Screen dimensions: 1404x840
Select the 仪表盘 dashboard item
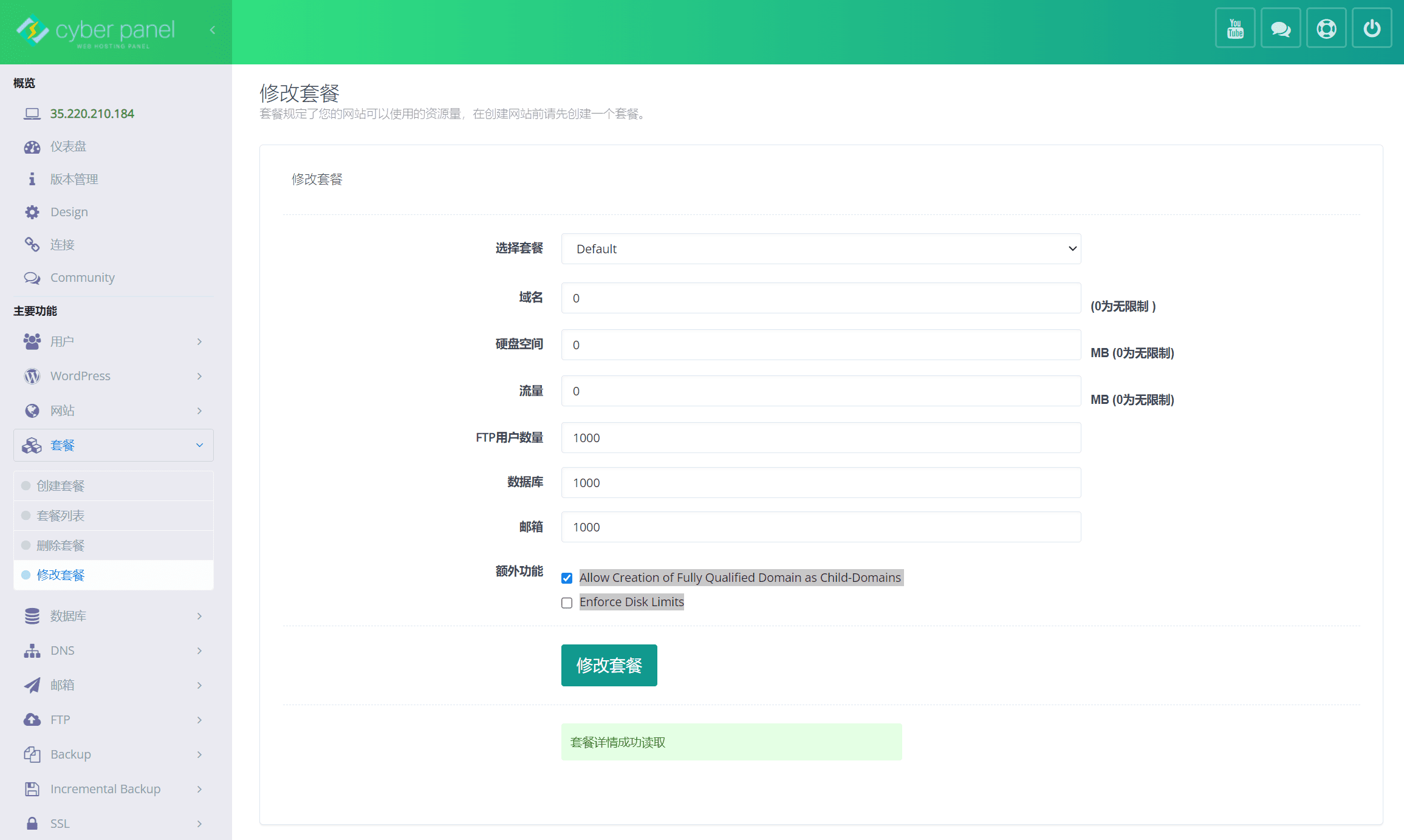(68, 146)
